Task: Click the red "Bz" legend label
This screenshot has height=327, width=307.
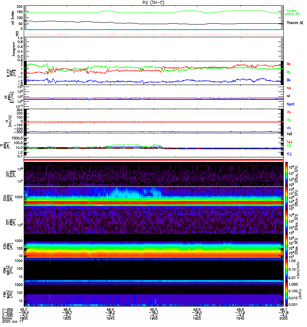Action: (289, 64)
